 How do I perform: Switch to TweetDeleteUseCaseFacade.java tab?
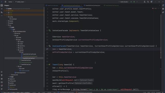[x=72, y=5]
